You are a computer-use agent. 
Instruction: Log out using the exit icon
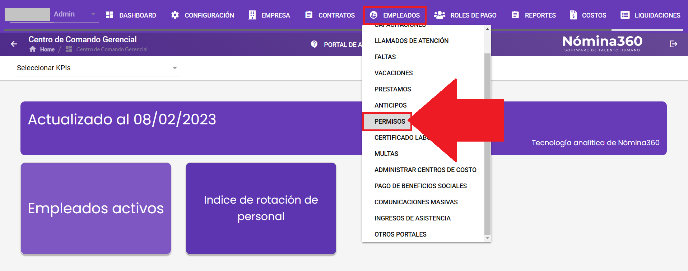(674, 44)
